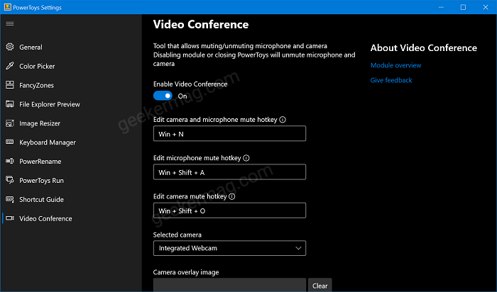Click the Integrated Webcam dropdown chevron

click(298, 248)
